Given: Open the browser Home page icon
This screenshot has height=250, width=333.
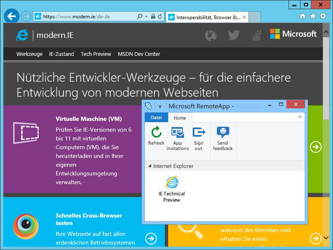Looking at the screenshot, I should click(x=303, y=16).
